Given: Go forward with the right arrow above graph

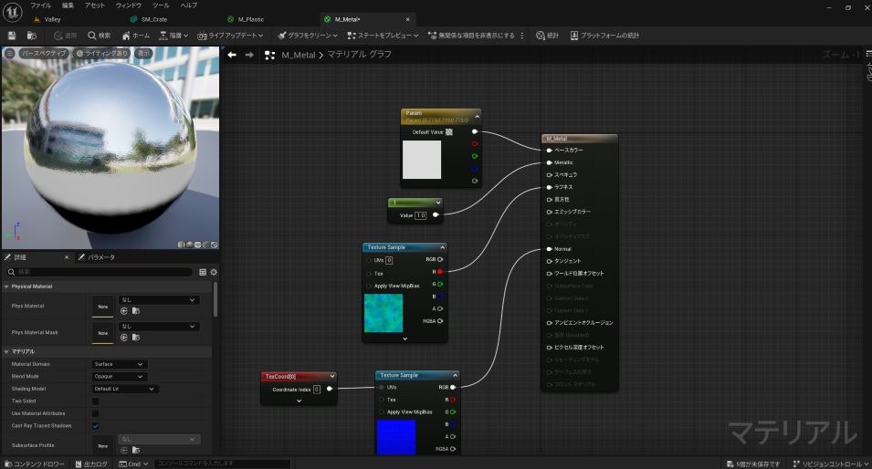Looking at the screenshot, I should [249, 55].
